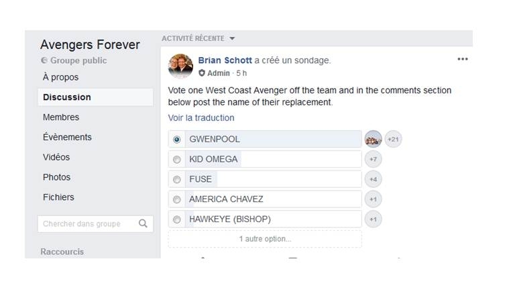View the +7 voters for KID OMEGA
Image resolution: width=507 pixels, height=304 pixels.
coord(373,160)
